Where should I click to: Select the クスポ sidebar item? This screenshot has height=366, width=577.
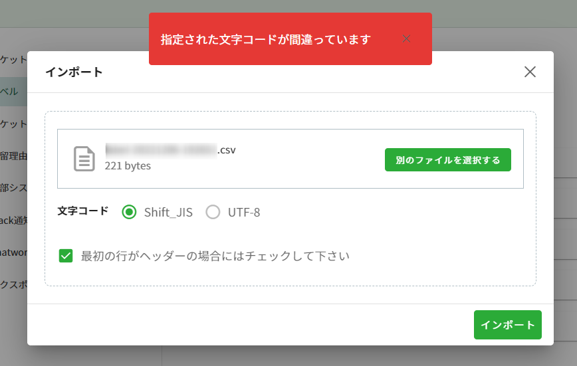point(13,284)
